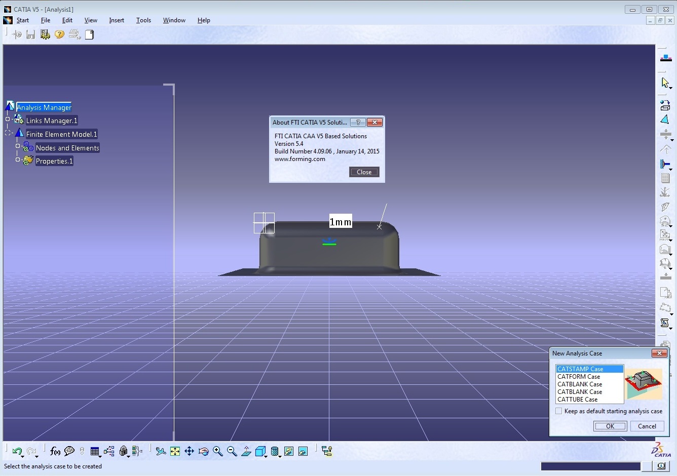
Task: Open the Insert menu
Action: tap(117, 20)
